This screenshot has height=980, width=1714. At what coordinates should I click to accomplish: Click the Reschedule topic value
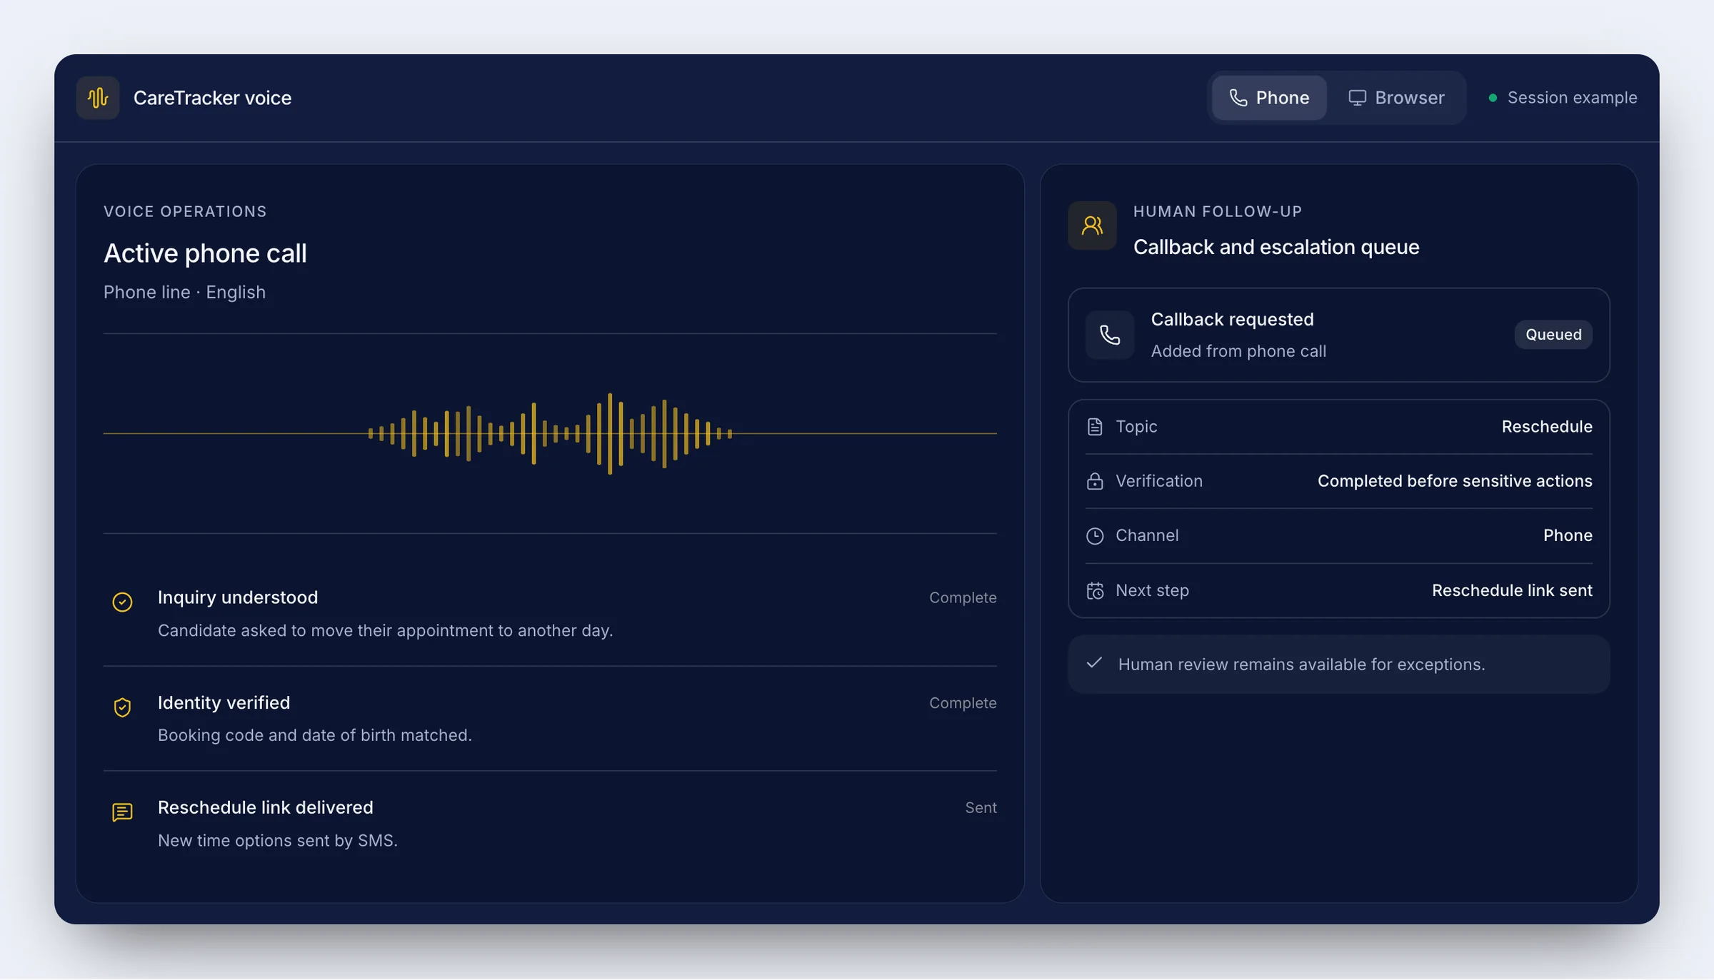pos(1547,427)
